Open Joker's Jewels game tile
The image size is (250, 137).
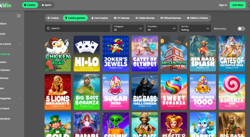coord(116,54)
